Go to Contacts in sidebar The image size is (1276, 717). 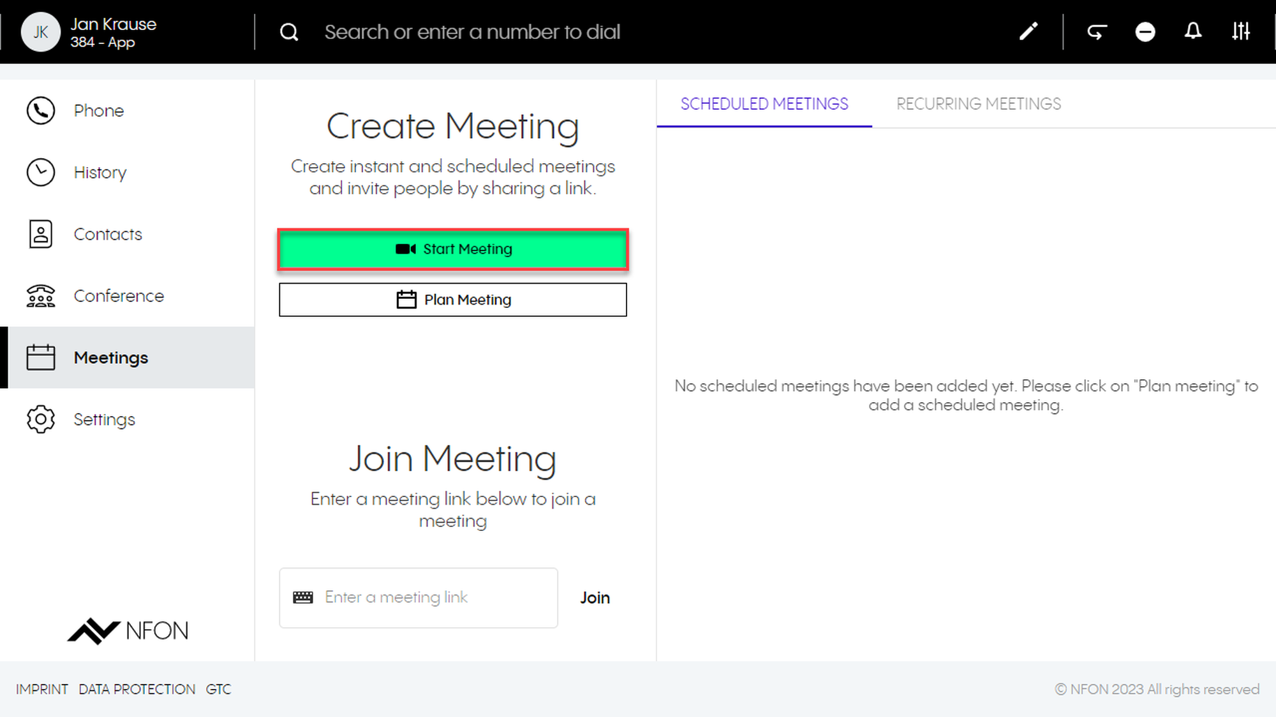[107, 235]
